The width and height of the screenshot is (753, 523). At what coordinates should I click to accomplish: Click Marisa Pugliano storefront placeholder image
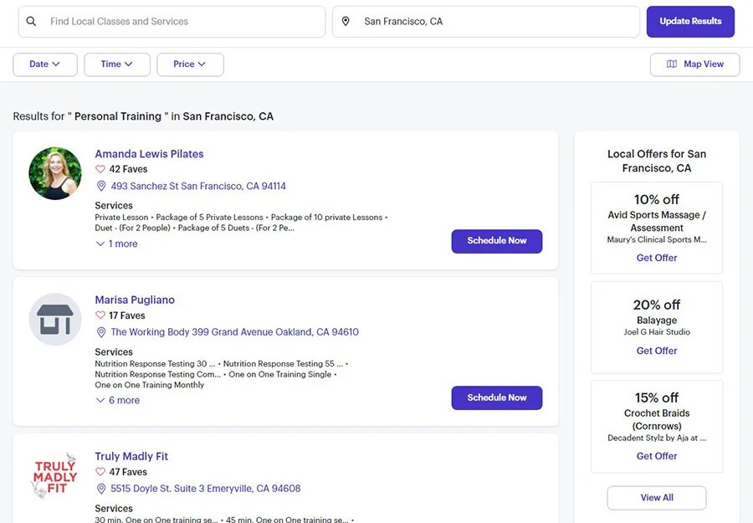[x=55, y=320]
